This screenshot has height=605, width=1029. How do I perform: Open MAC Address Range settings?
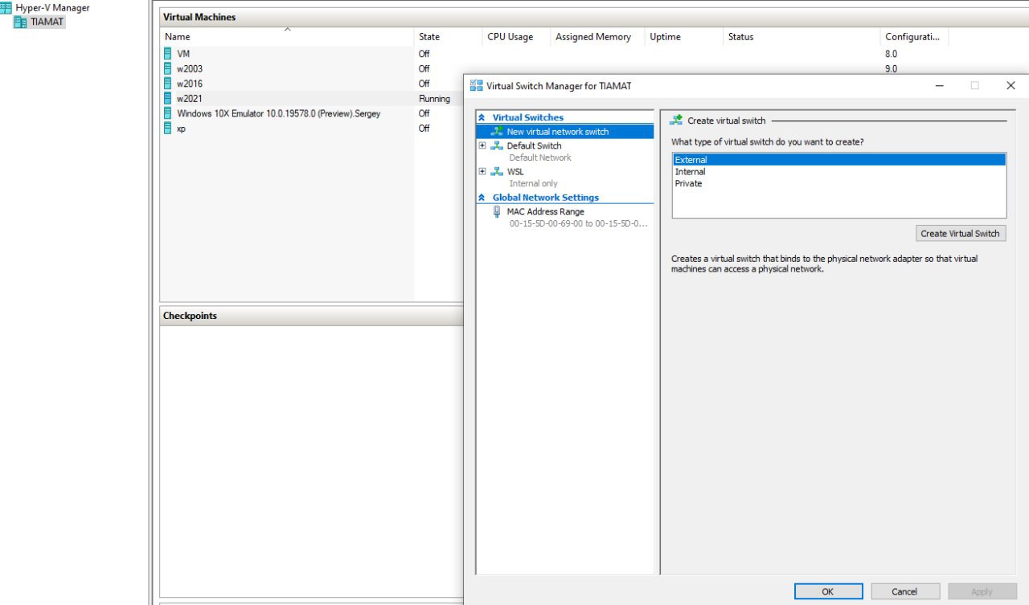(546, 211)
